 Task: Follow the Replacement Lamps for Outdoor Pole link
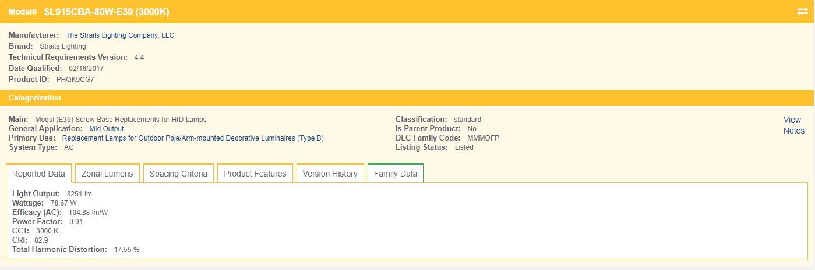[193, 138]
